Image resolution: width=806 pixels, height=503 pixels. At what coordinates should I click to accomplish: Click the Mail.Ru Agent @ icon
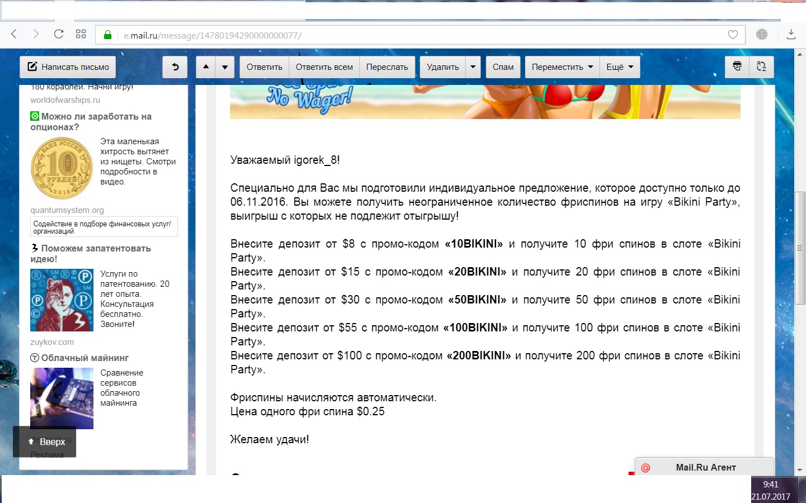[645, 468]
